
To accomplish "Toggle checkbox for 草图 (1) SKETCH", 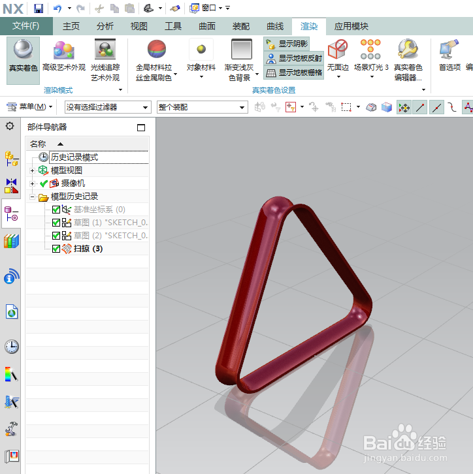I will pos(56,223).
